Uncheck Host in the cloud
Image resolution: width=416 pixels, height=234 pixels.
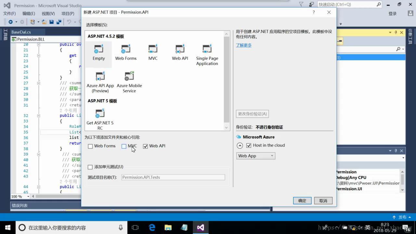(x=249, y=146)
